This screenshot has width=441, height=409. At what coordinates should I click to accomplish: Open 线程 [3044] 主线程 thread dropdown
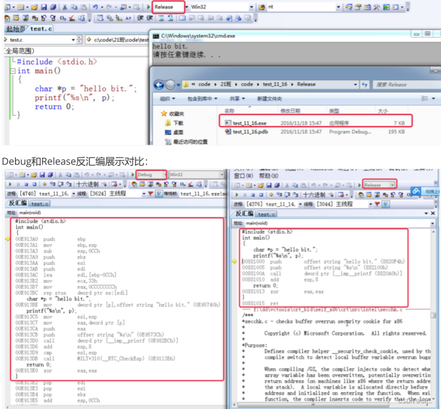370,204
